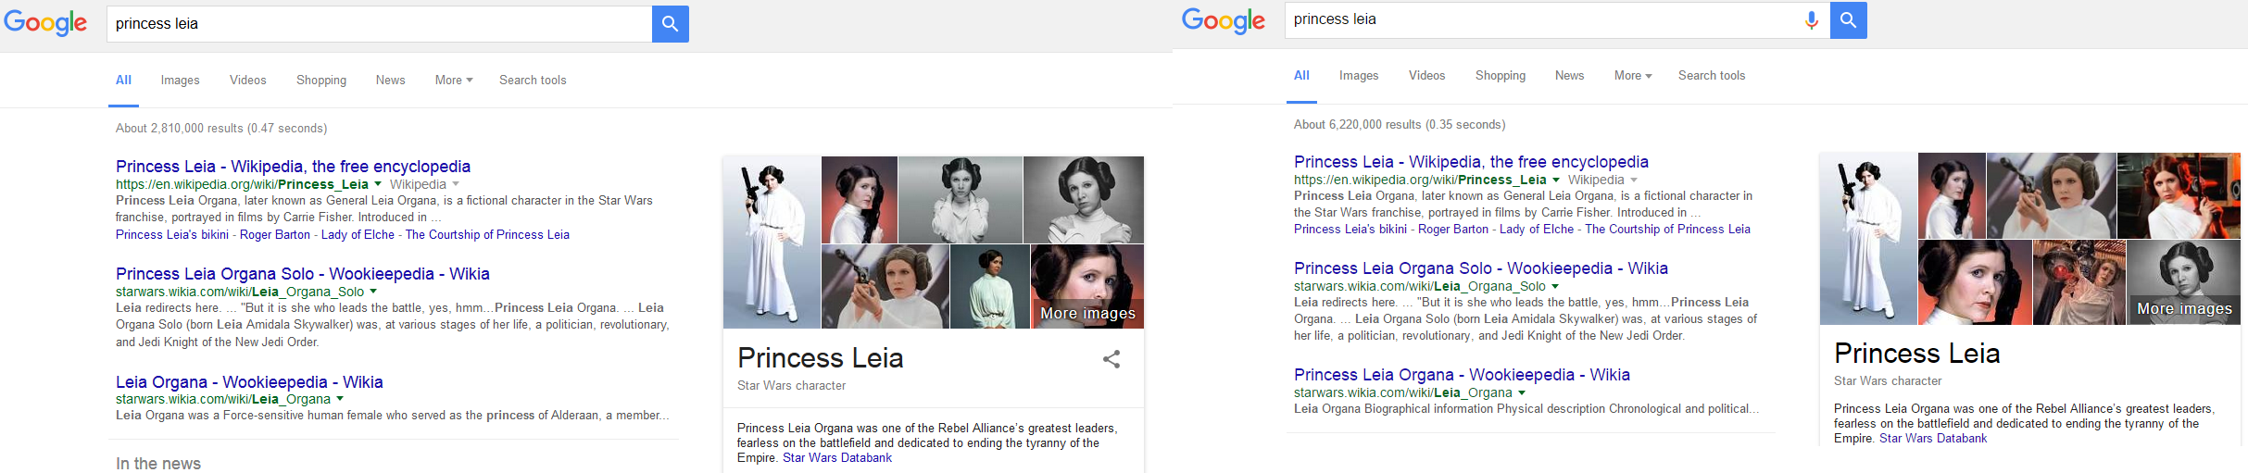The width and height of the screenshot is (2248, 473).
Task: Open Search tools on the left page
Action: coord(533,81)
